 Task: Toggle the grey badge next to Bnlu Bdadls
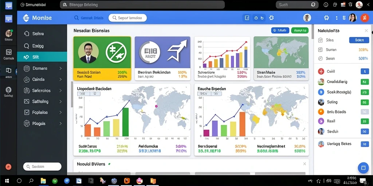tap(365, 112)
